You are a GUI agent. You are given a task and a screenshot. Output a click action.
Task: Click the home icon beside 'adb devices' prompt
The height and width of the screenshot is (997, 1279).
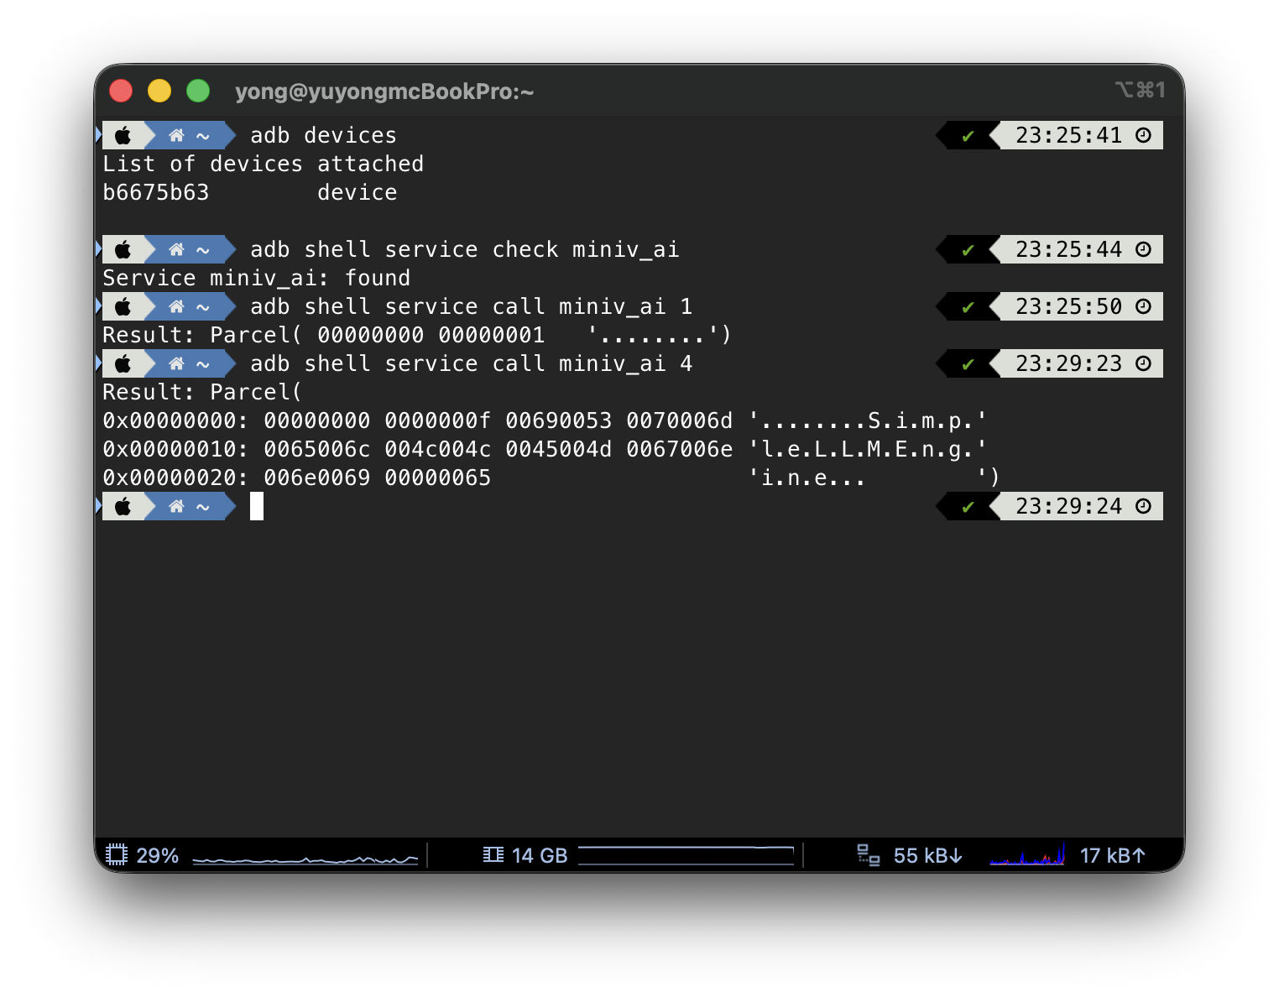176,135
